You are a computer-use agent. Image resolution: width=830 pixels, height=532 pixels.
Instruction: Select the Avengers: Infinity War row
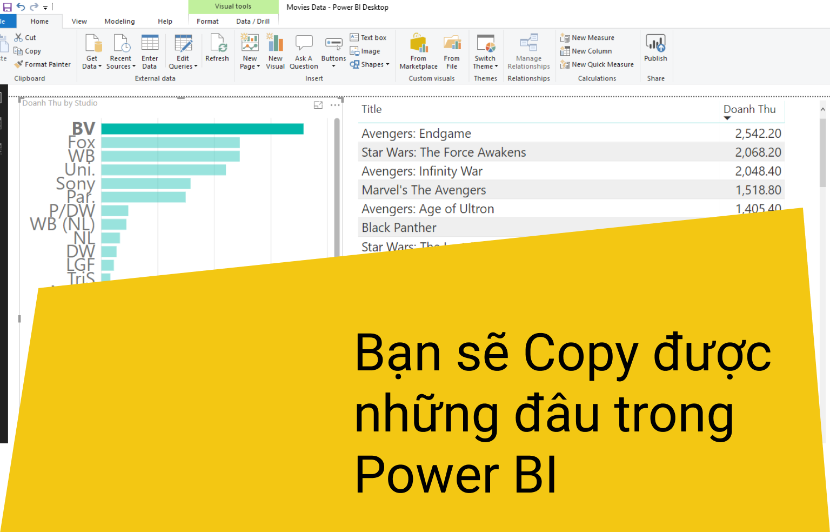(x=571, y=171)
